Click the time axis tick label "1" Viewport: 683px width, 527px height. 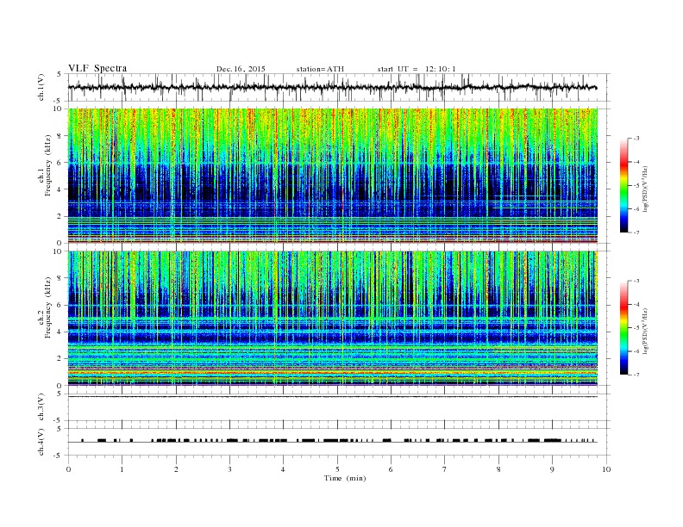coord(122,469)
